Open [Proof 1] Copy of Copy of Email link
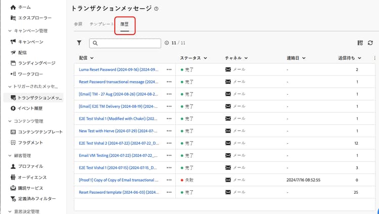Viewport: 379px width, 214px height. point(119,180)
